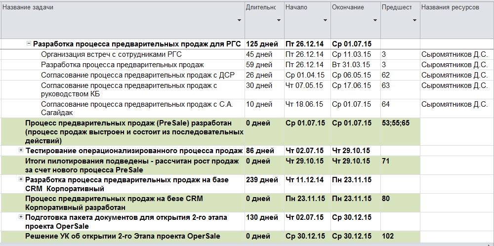Expand the Тестирование операционализированного процесса продаж task
494x246 pixels.
tap(21, 150)
